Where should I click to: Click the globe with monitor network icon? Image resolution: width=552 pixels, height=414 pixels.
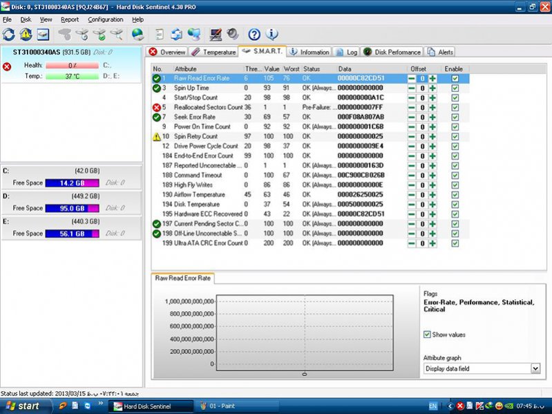click(x=194, y=35)
